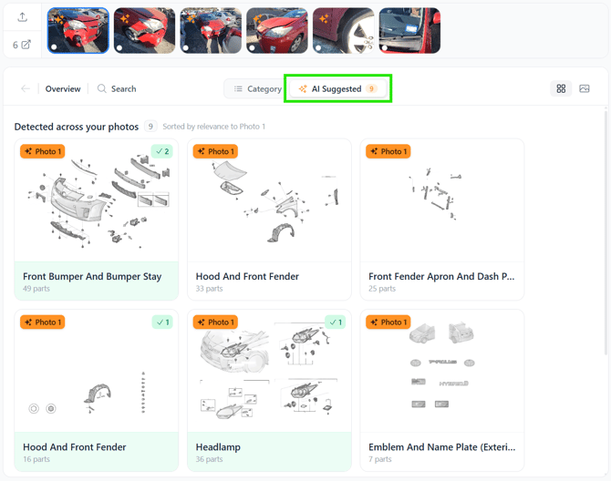Click the upload photo icon
Screen dimensions: 611x481
coord(22,17)
